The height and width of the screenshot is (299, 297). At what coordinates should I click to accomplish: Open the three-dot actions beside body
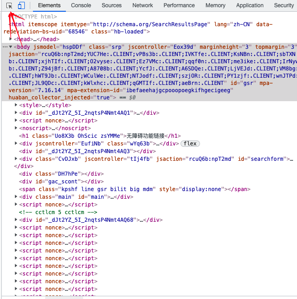[5, 47]
